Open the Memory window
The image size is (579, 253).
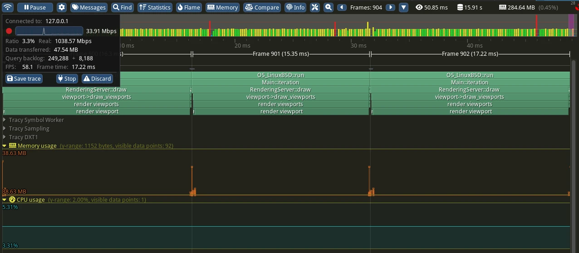[222, 7]
